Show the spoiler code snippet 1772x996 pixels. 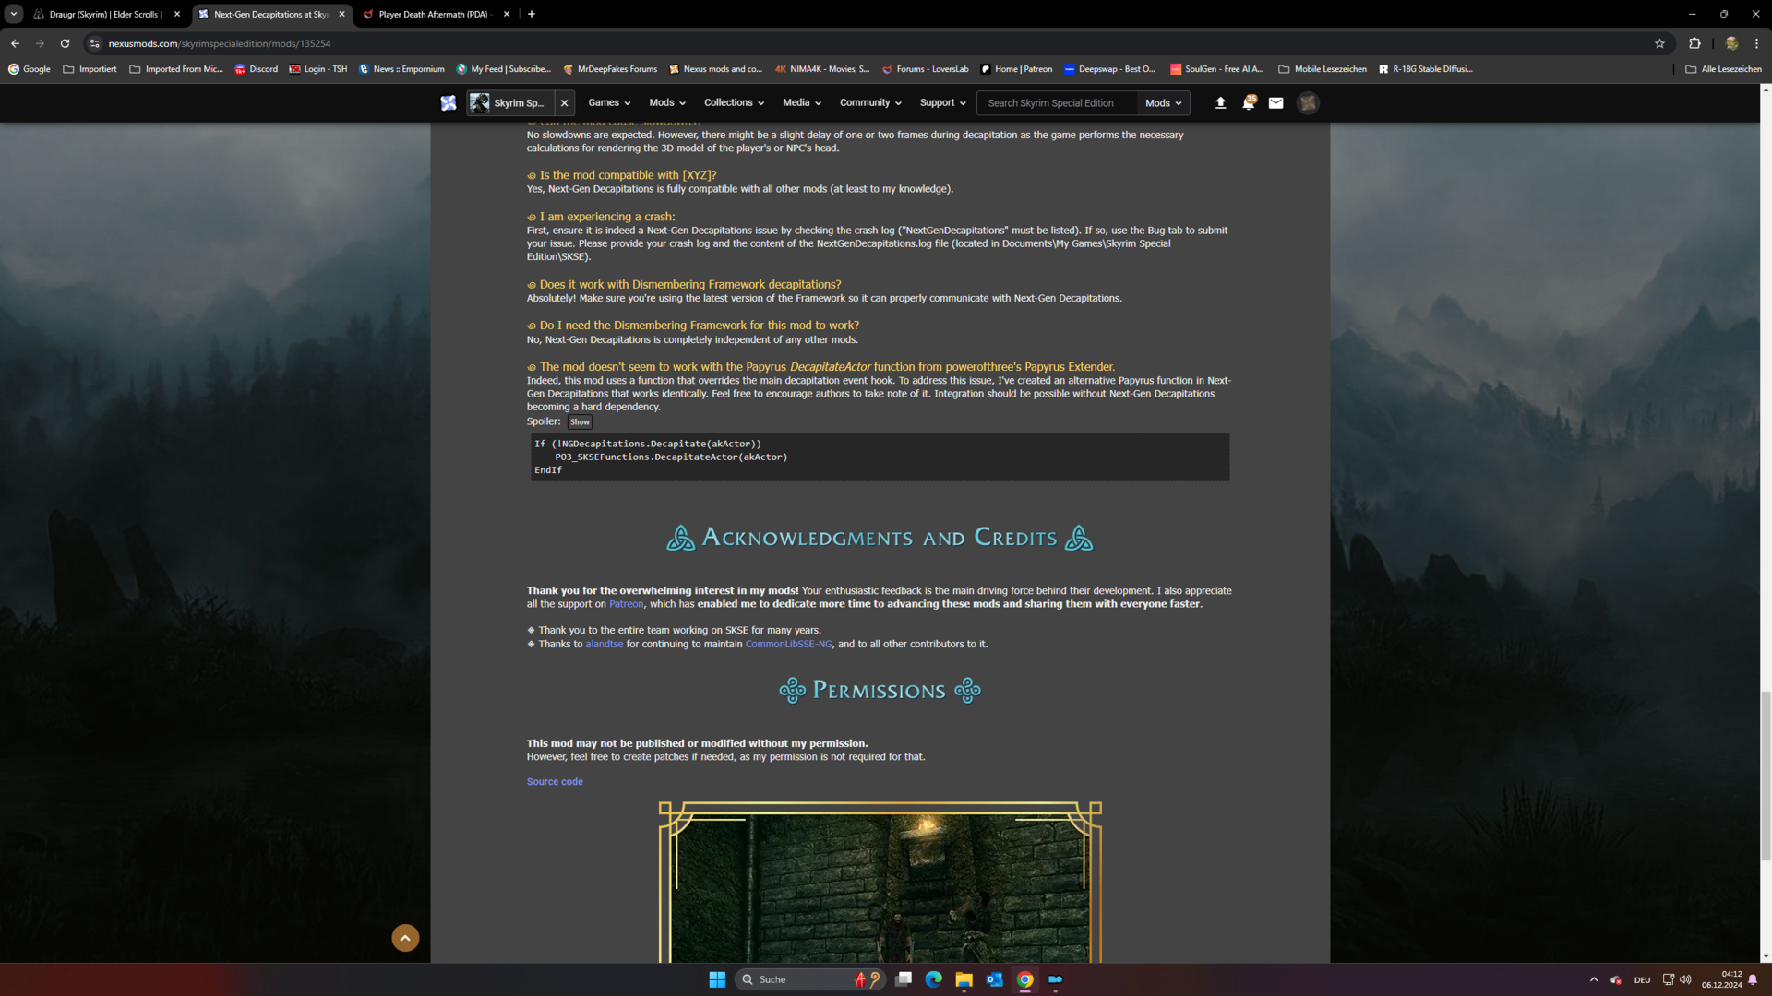pos(579,421)
